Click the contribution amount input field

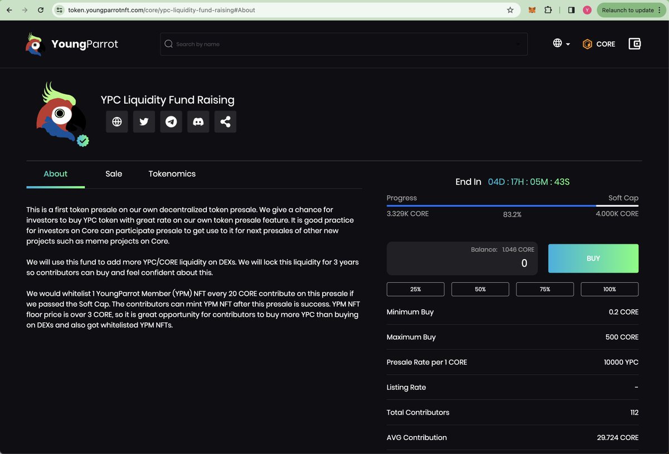(x=462, y=258)
